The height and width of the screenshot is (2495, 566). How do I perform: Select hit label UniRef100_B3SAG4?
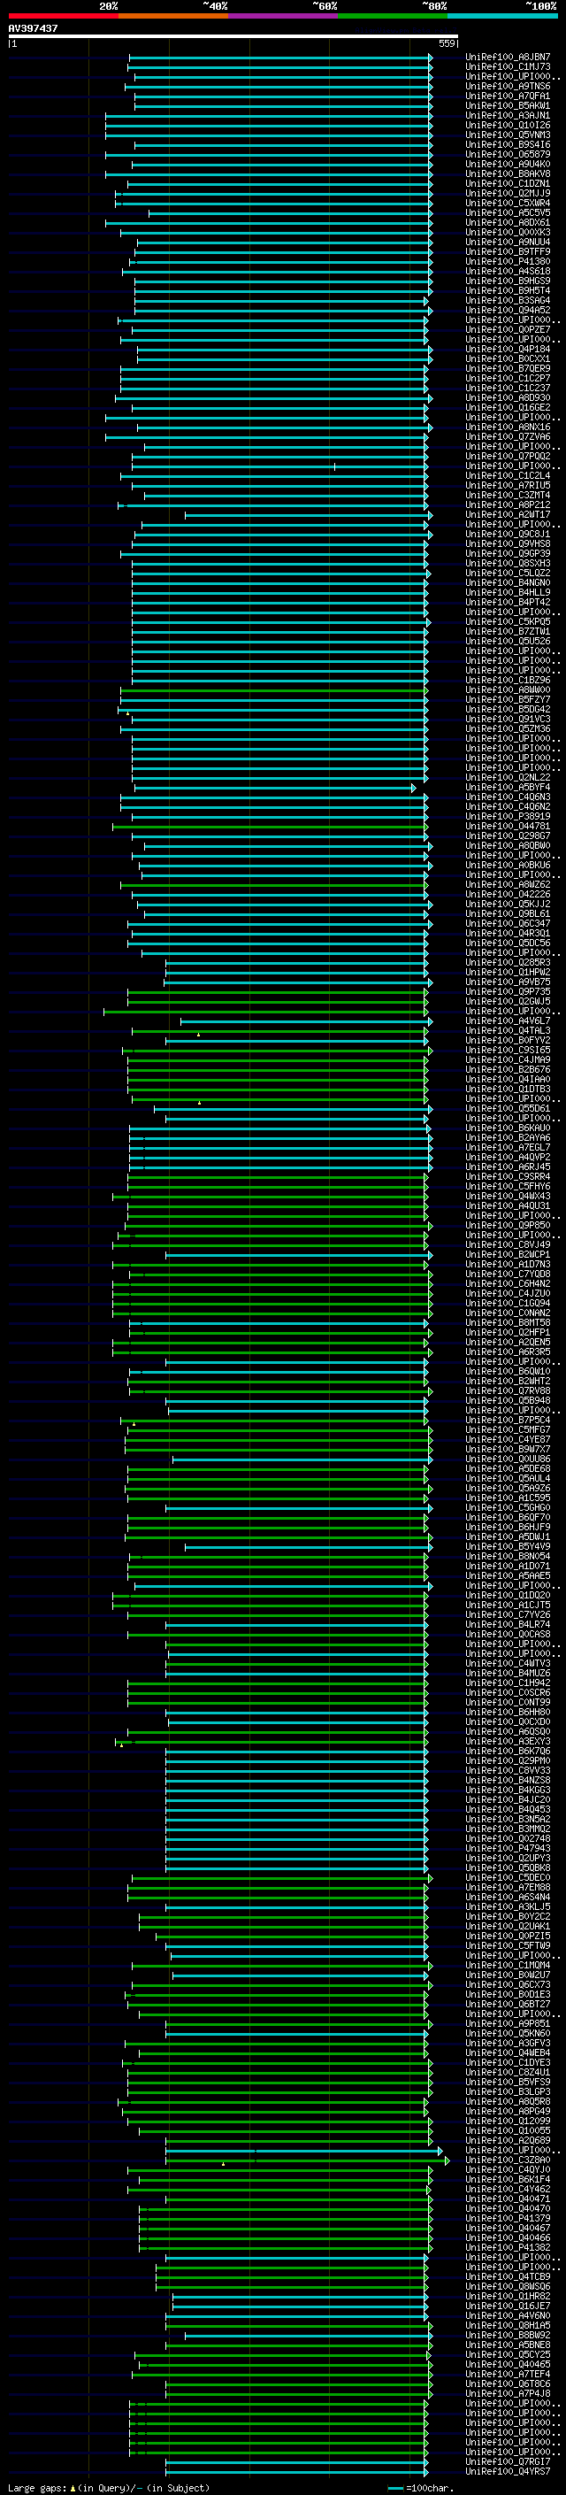[x=508, y=300]
